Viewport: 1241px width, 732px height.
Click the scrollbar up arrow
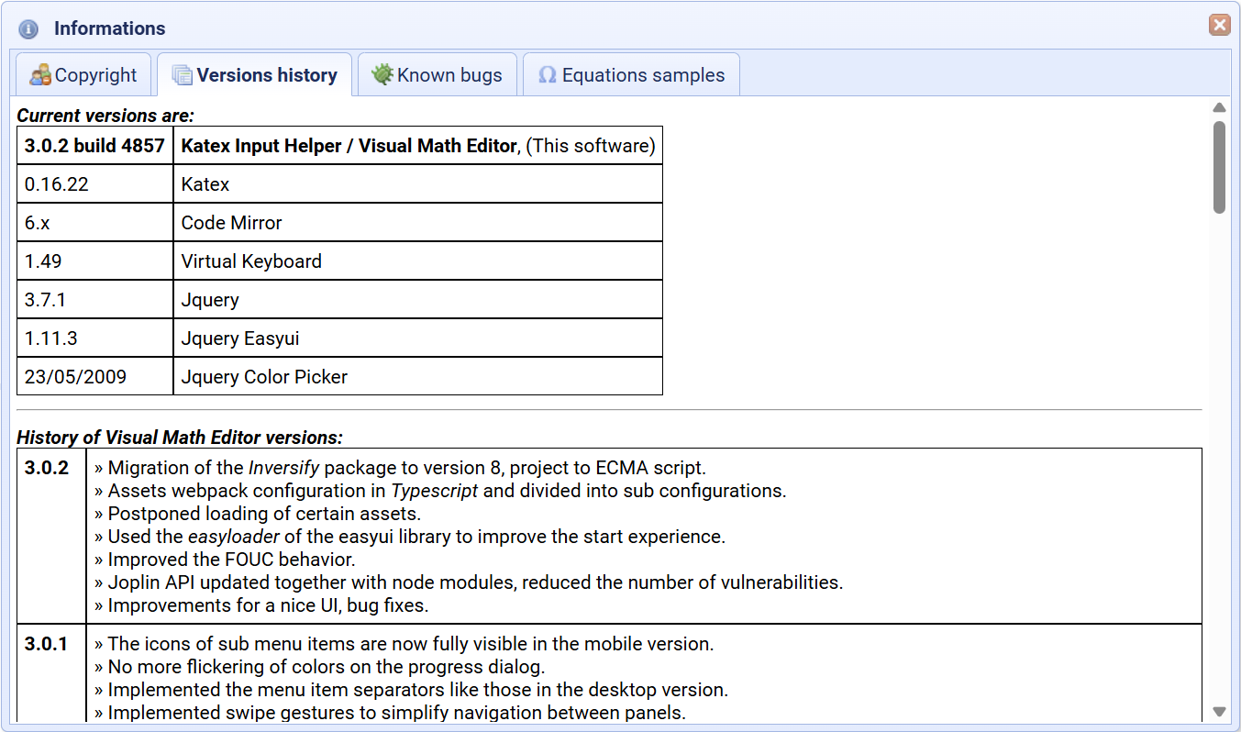pyautogui.click(x=1219, y=108)
